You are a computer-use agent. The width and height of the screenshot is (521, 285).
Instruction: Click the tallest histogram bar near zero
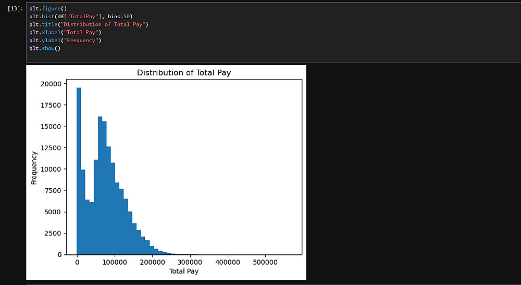[x=79, y=171]
